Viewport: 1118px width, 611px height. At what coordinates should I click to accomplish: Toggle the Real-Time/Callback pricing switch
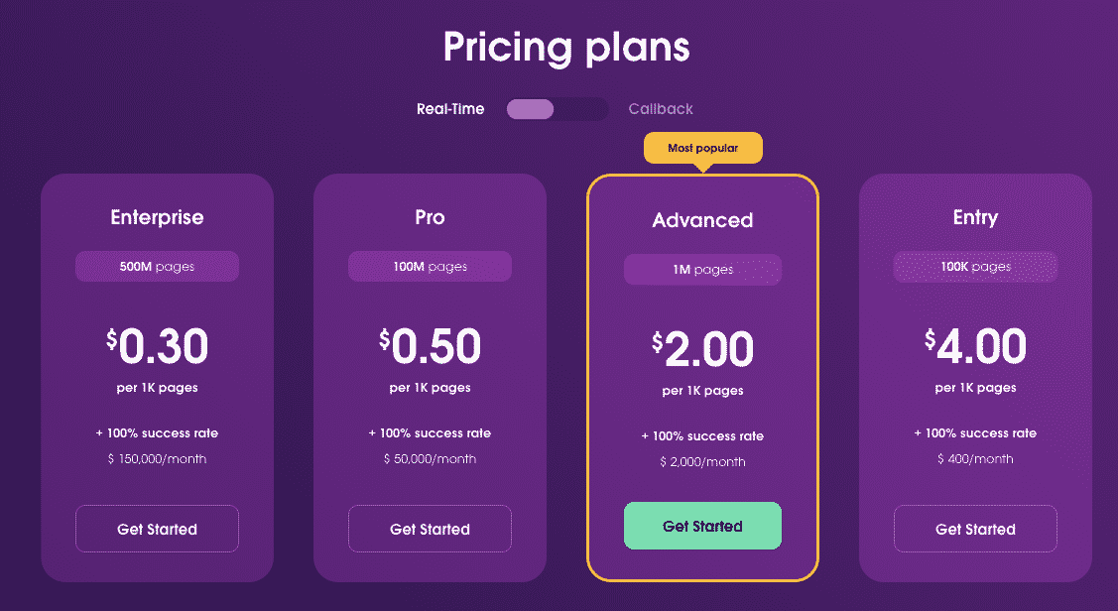[x=558, y=109]
